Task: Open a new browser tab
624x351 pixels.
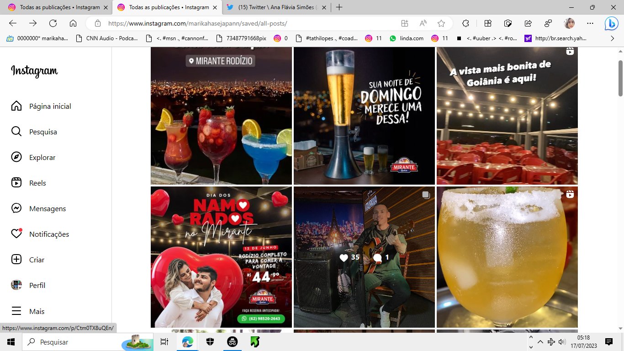Action: pyautogui.click(x=339, y=7)
